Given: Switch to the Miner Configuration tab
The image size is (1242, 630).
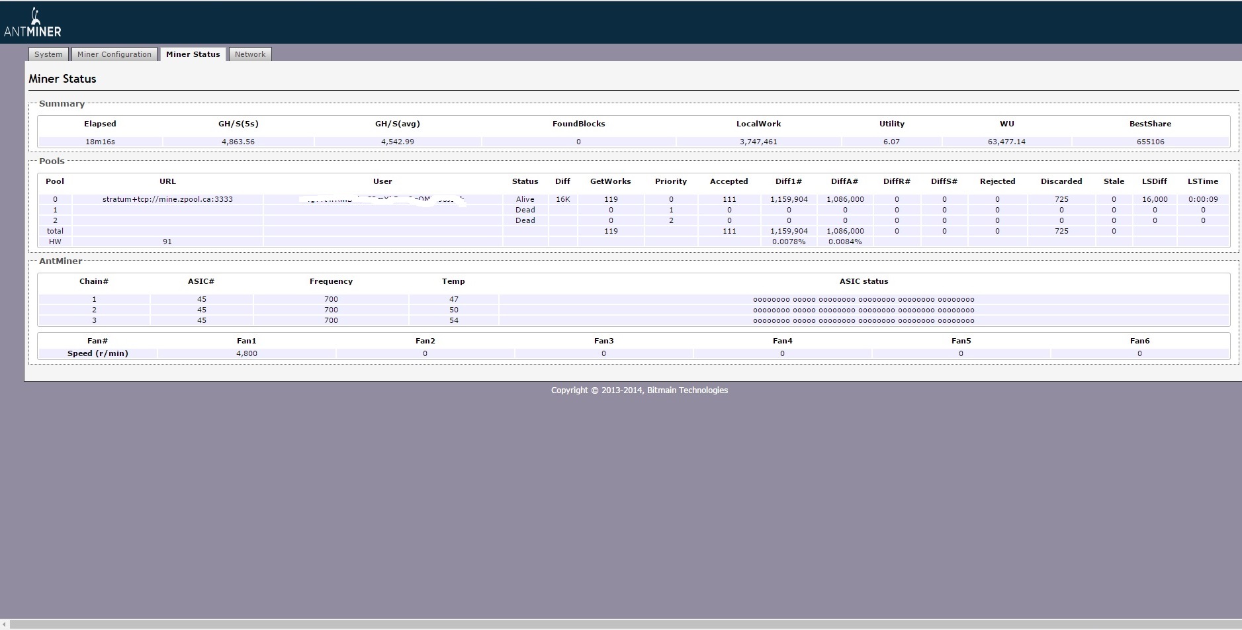Looking at the screenshot, I should (x=114, y=54).
